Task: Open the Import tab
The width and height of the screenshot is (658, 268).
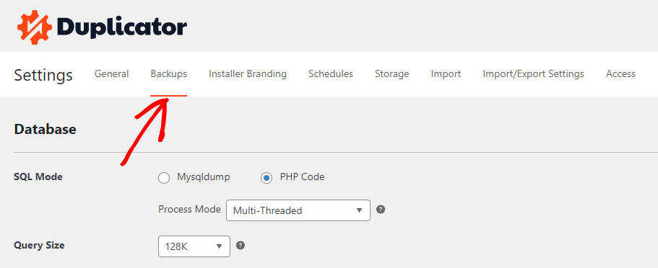Action: point(446,74)
